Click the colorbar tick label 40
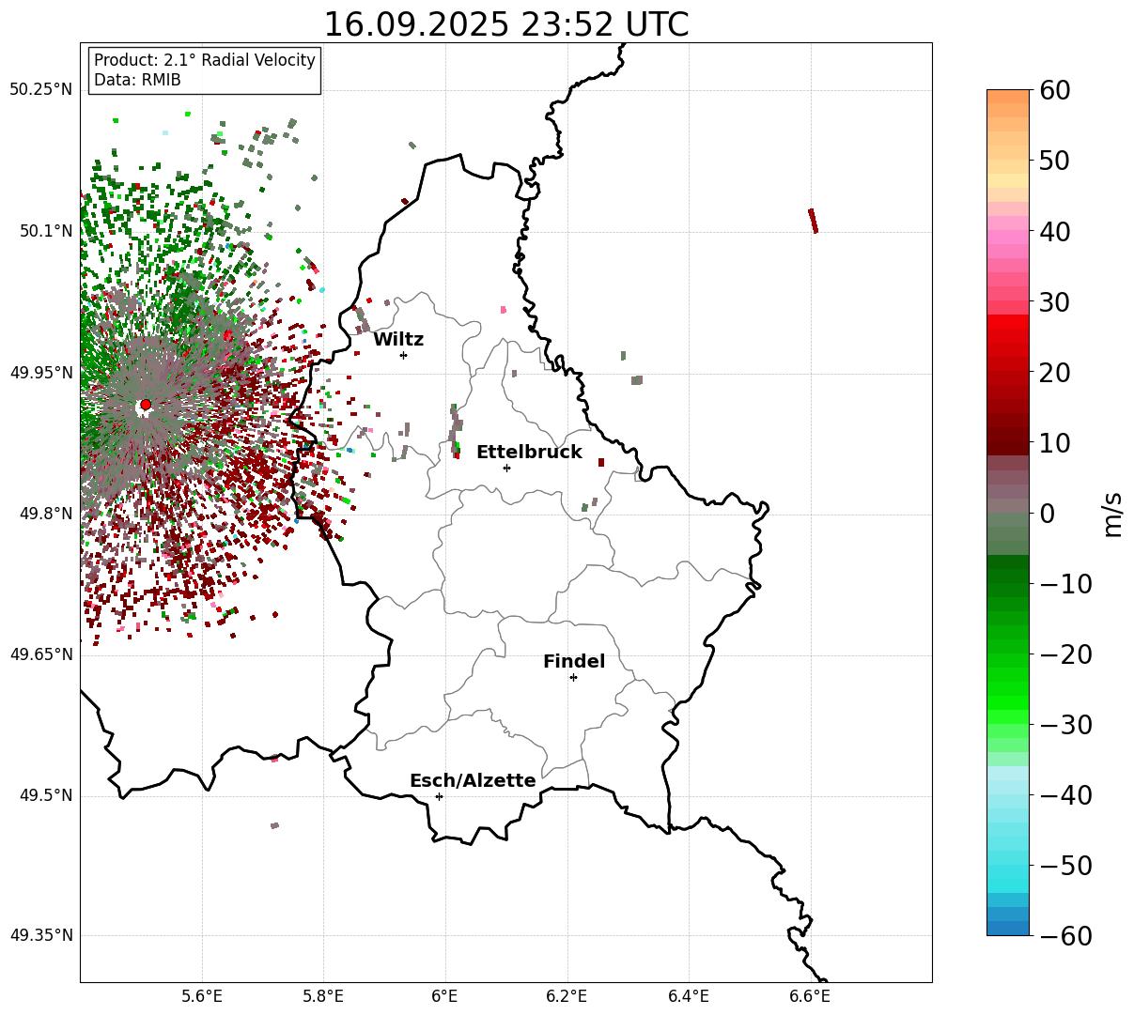The image size is (1134, 1015). pos(1055,231)
